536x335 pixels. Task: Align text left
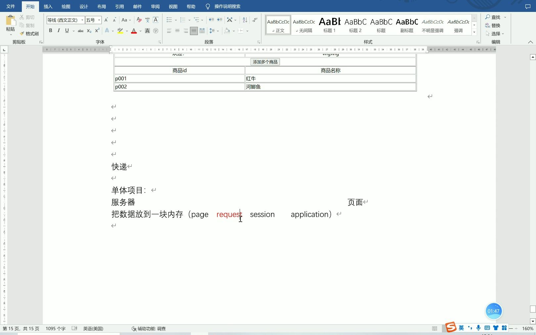pyautogui.click(x=169, y=31)
